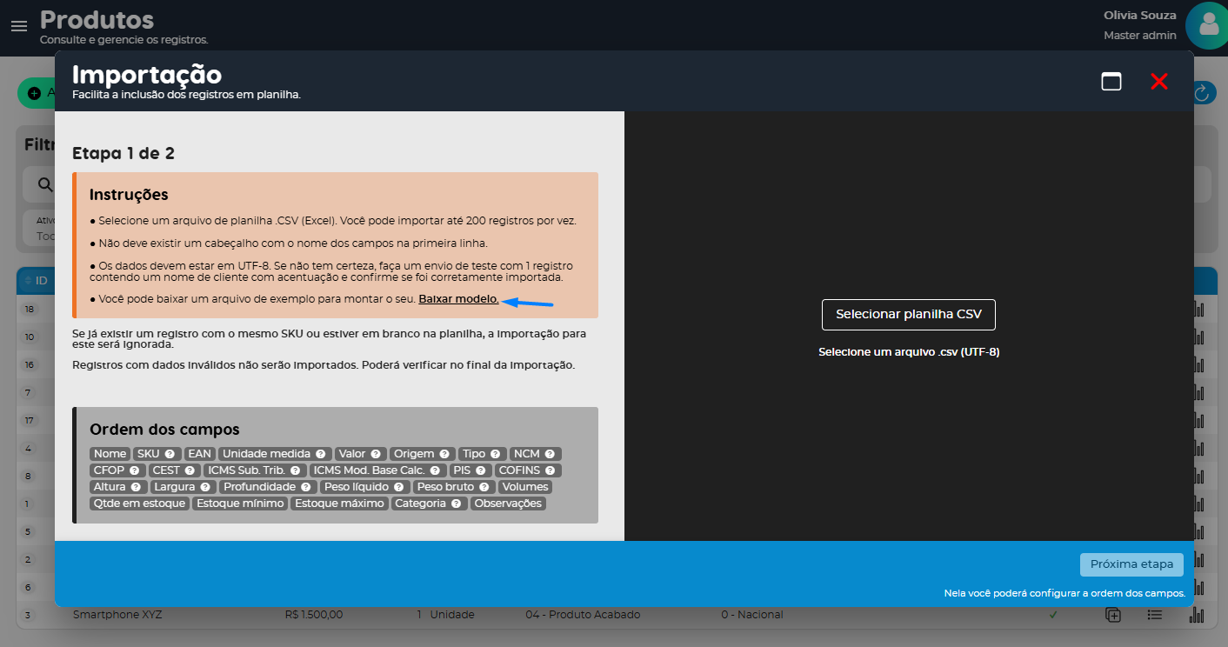1228x647 pixels.
Task: Click the user profile avatar
Action: (x=1209, y=25)
